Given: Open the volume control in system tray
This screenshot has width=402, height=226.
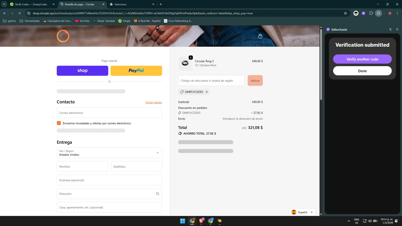Looking at the screenshot, I should point(370,221).
